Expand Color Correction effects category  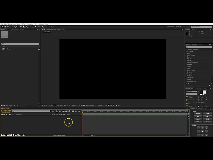pyautogui.click(x=186, y=59)
